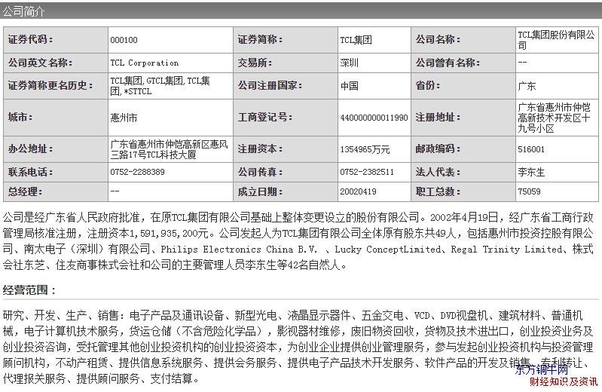Select company name TCL集团股份有限公司
Image resolution: width=602 pixels, height=392 pixels.
point(556,40)
